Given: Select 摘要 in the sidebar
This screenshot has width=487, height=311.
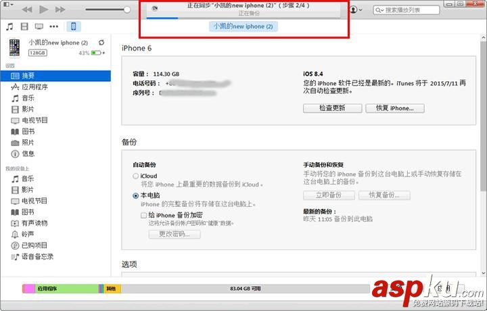Looking at the screenshot, I should pyautogui.click(x=55, y=76).
